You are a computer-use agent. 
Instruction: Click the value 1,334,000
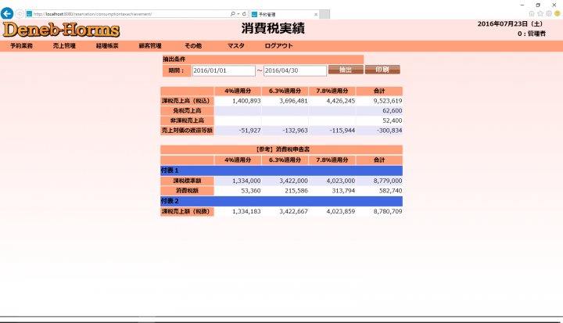tap(246, 181)
